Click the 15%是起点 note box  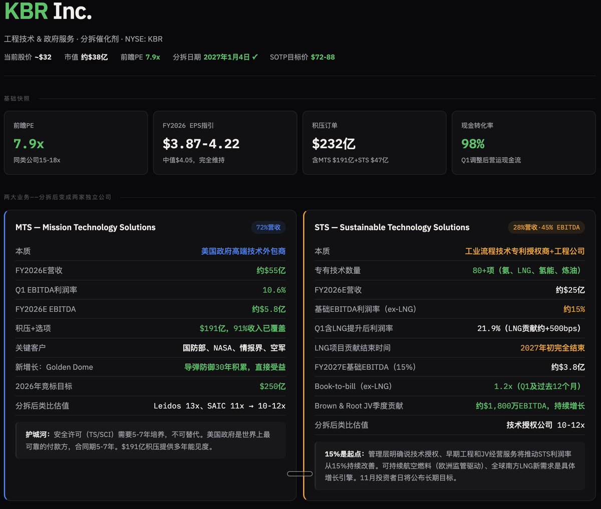coord(450,466)
